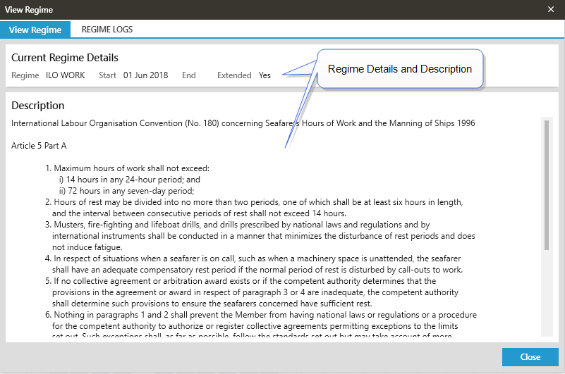565x374 pixels.
Task: Close the dialog with the title bar X
Action: click(x=551, y=9)
